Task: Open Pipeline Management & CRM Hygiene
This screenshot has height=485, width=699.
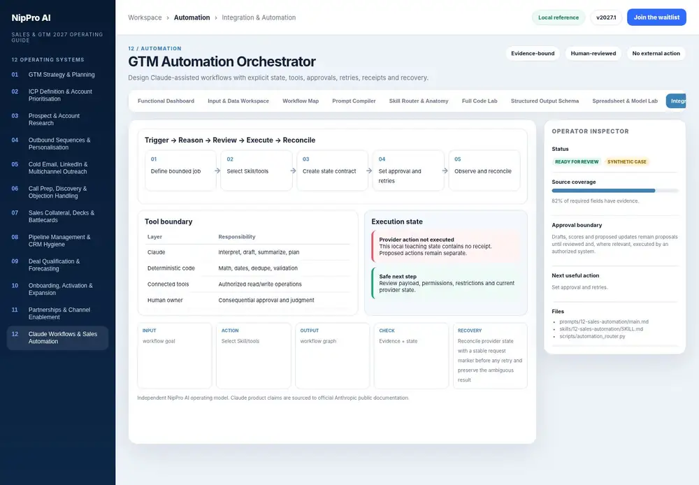Action: point(57,240)
